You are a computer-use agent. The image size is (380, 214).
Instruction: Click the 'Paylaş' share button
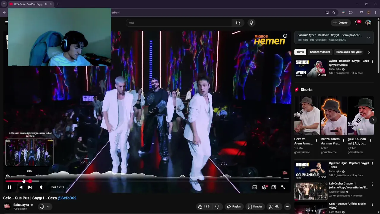pos(234,207)
